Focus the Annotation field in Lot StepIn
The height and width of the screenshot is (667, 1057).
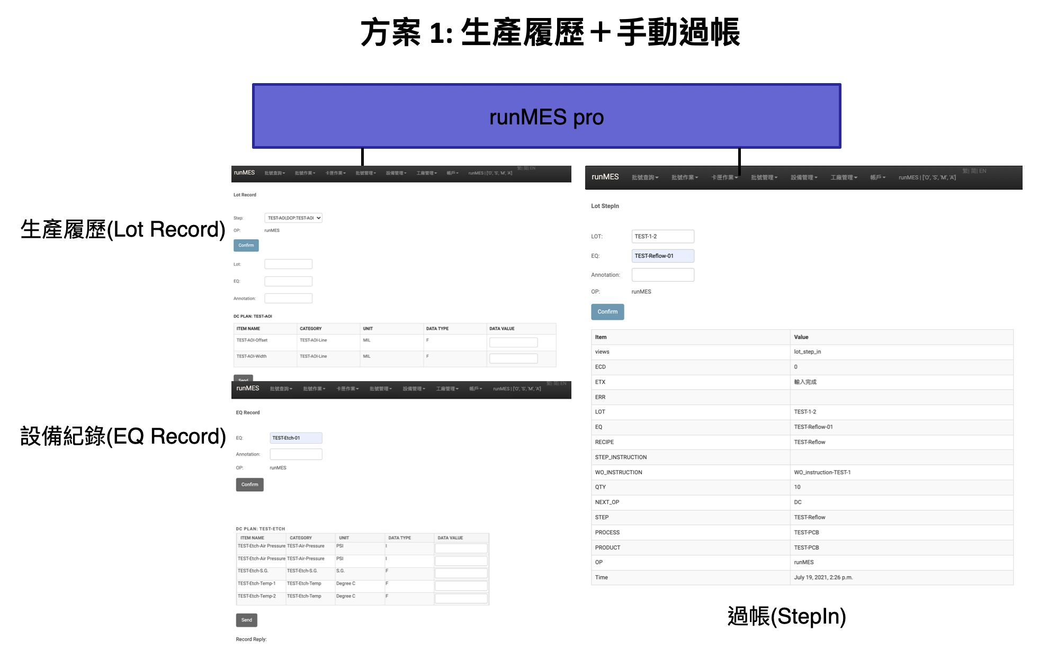pos(662,275)
